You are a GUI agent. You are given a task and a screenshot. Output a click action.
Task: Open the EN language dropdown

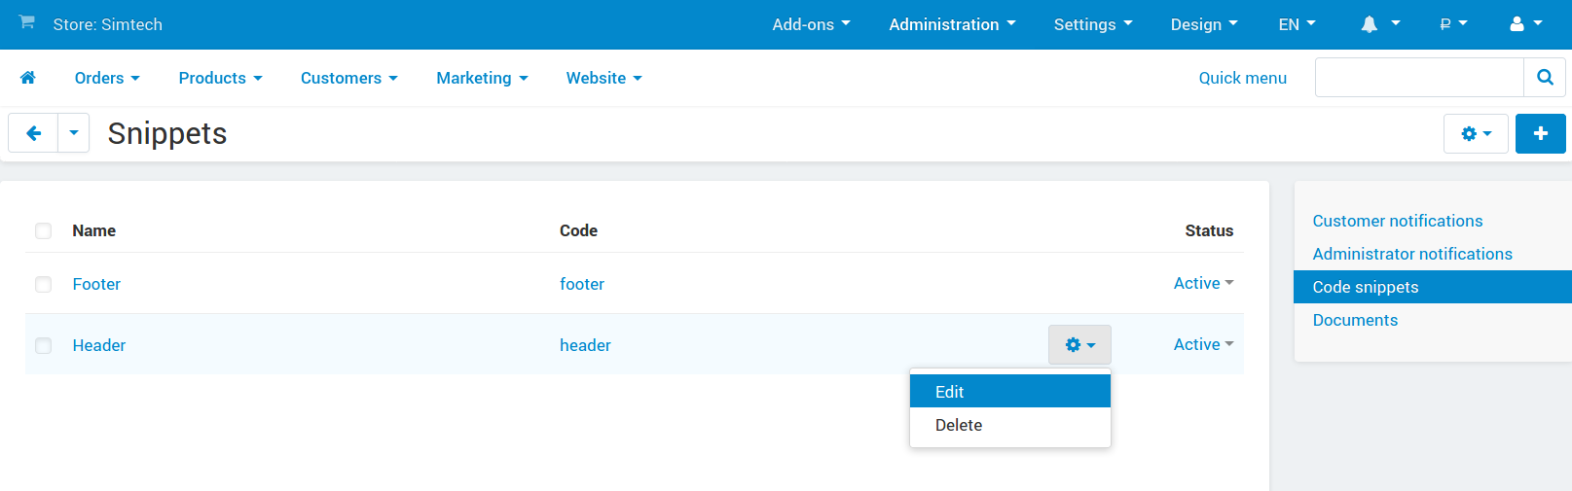point(1297,24)
